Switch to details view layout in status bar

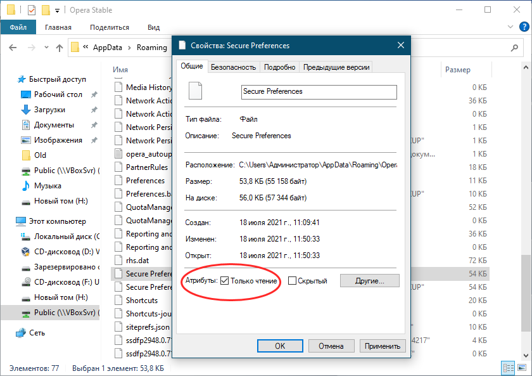coord(509,368)
